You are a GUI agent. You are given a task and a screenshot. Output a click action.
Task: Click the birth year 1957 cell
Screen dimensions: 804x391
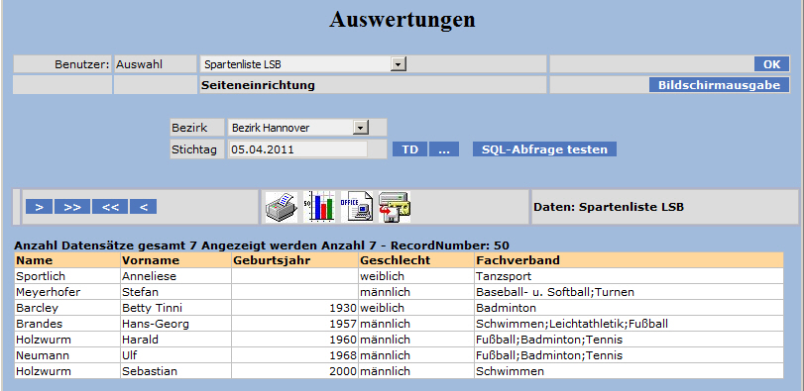click(294, 324)
